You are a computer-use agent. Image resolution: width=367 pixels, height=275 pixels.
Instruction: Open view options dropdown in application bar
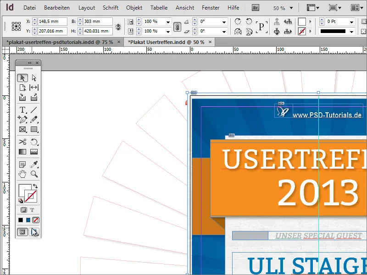313,8
